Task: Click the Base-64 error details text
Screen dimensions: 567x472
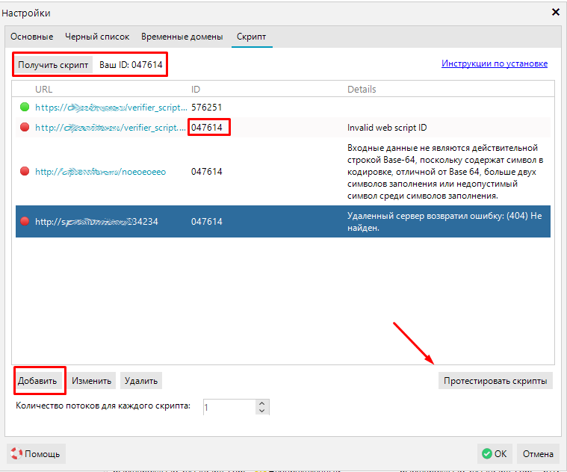Action: click(x=445, y=172)
